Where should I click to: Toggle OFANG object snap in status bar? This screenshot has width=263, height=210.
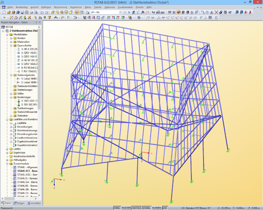146,208
